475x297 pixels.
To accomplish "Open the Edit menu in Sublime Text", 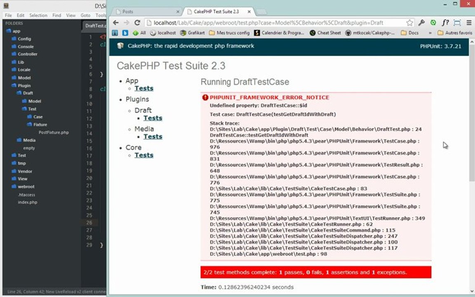I will click(x=21, y=15).
